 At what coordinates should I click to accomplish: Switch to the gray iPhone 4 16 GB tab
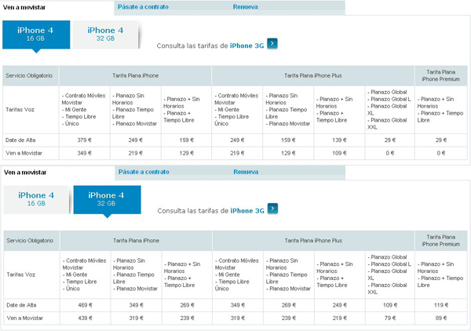click(36, 199)
